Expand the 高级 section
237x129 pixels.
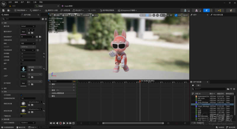2,88
